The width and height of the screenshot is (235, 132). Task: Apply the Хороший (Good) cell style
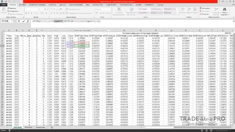tap(144, 13)
